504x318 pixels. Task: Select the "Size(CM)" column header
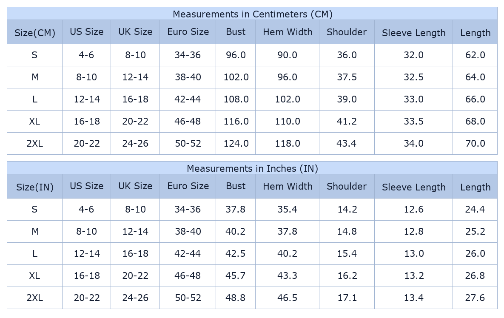coord(35,33)
